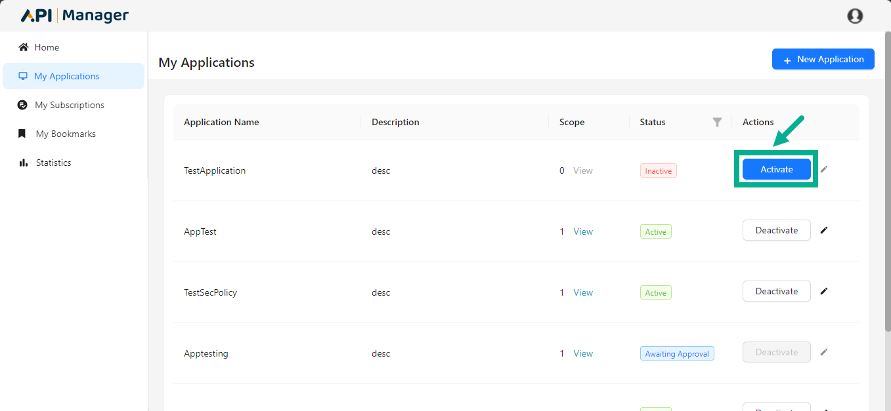Image resolution: width=891 pixels, height=411 pixels.
Task: Go to My Subscriptions page
Action: [69, 105]
